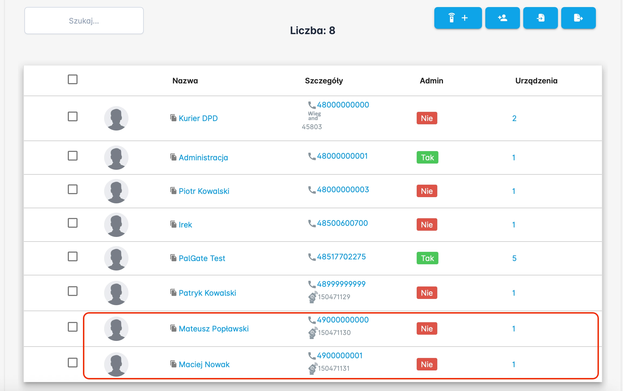Click copy icon beside Administracja

coord(174,157)
